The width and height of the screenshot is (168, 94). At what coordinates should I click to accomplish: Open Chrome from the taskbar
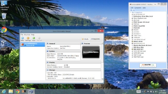18,91
